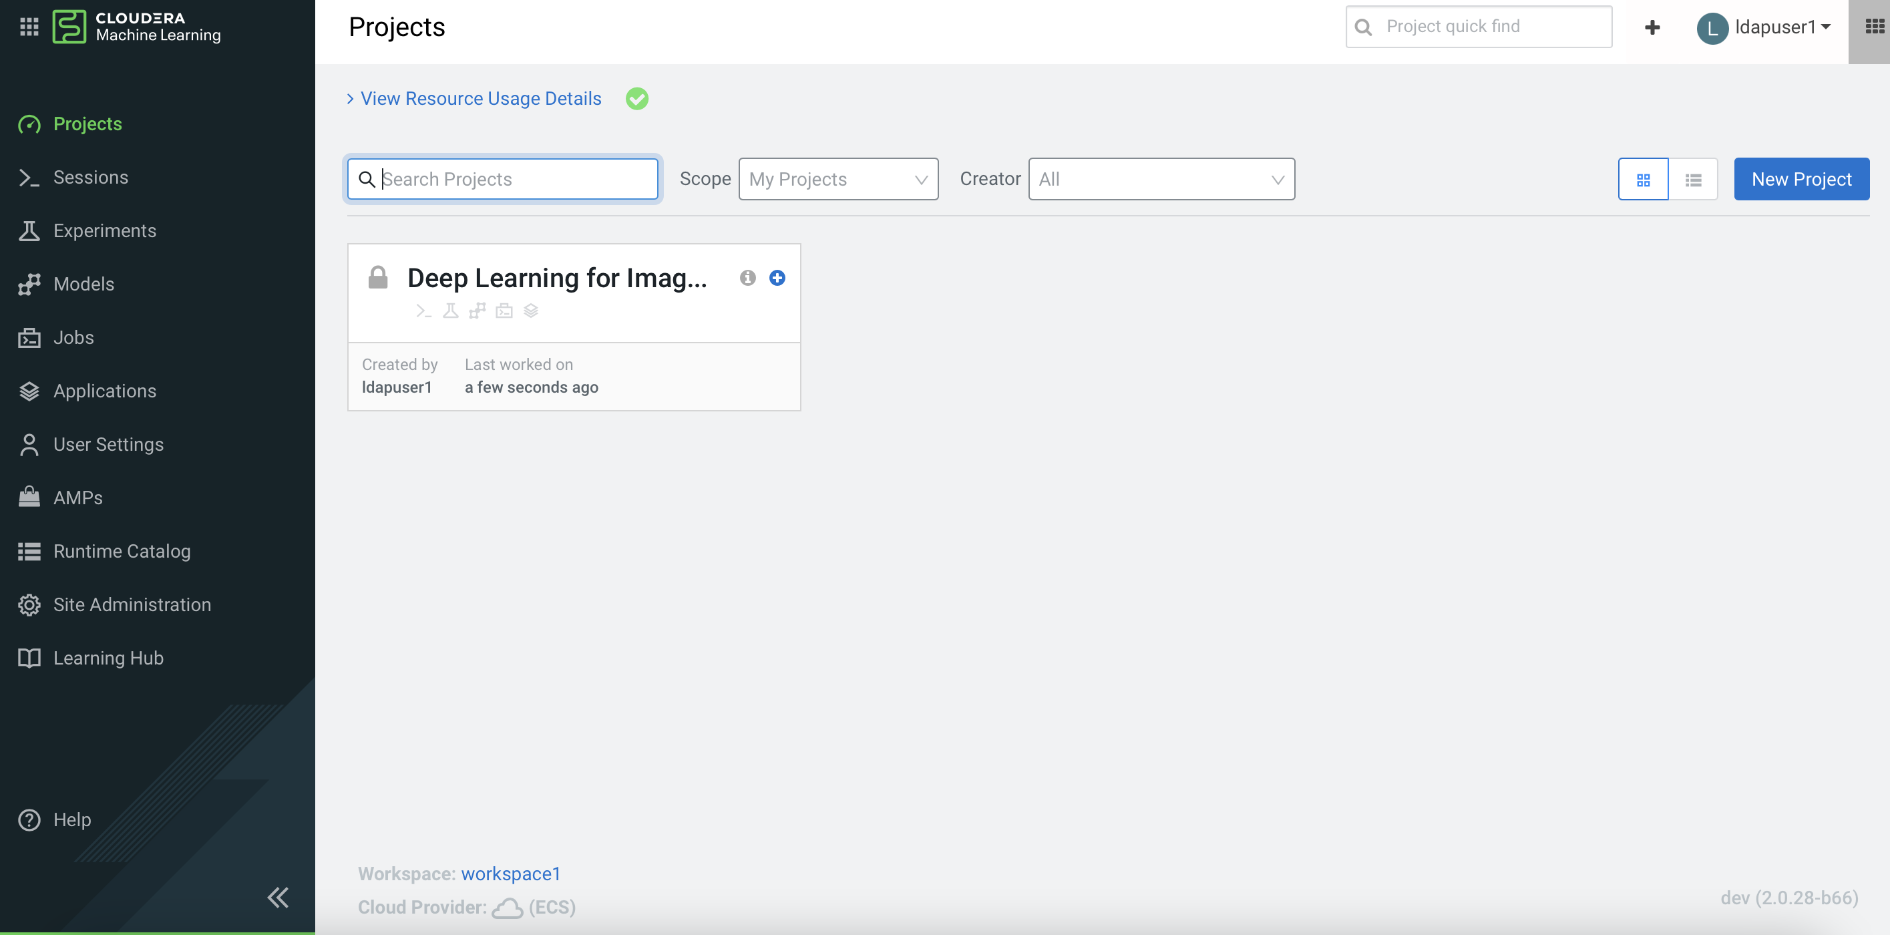
Task: Click the project info icon on card
Action: point(747,277)
